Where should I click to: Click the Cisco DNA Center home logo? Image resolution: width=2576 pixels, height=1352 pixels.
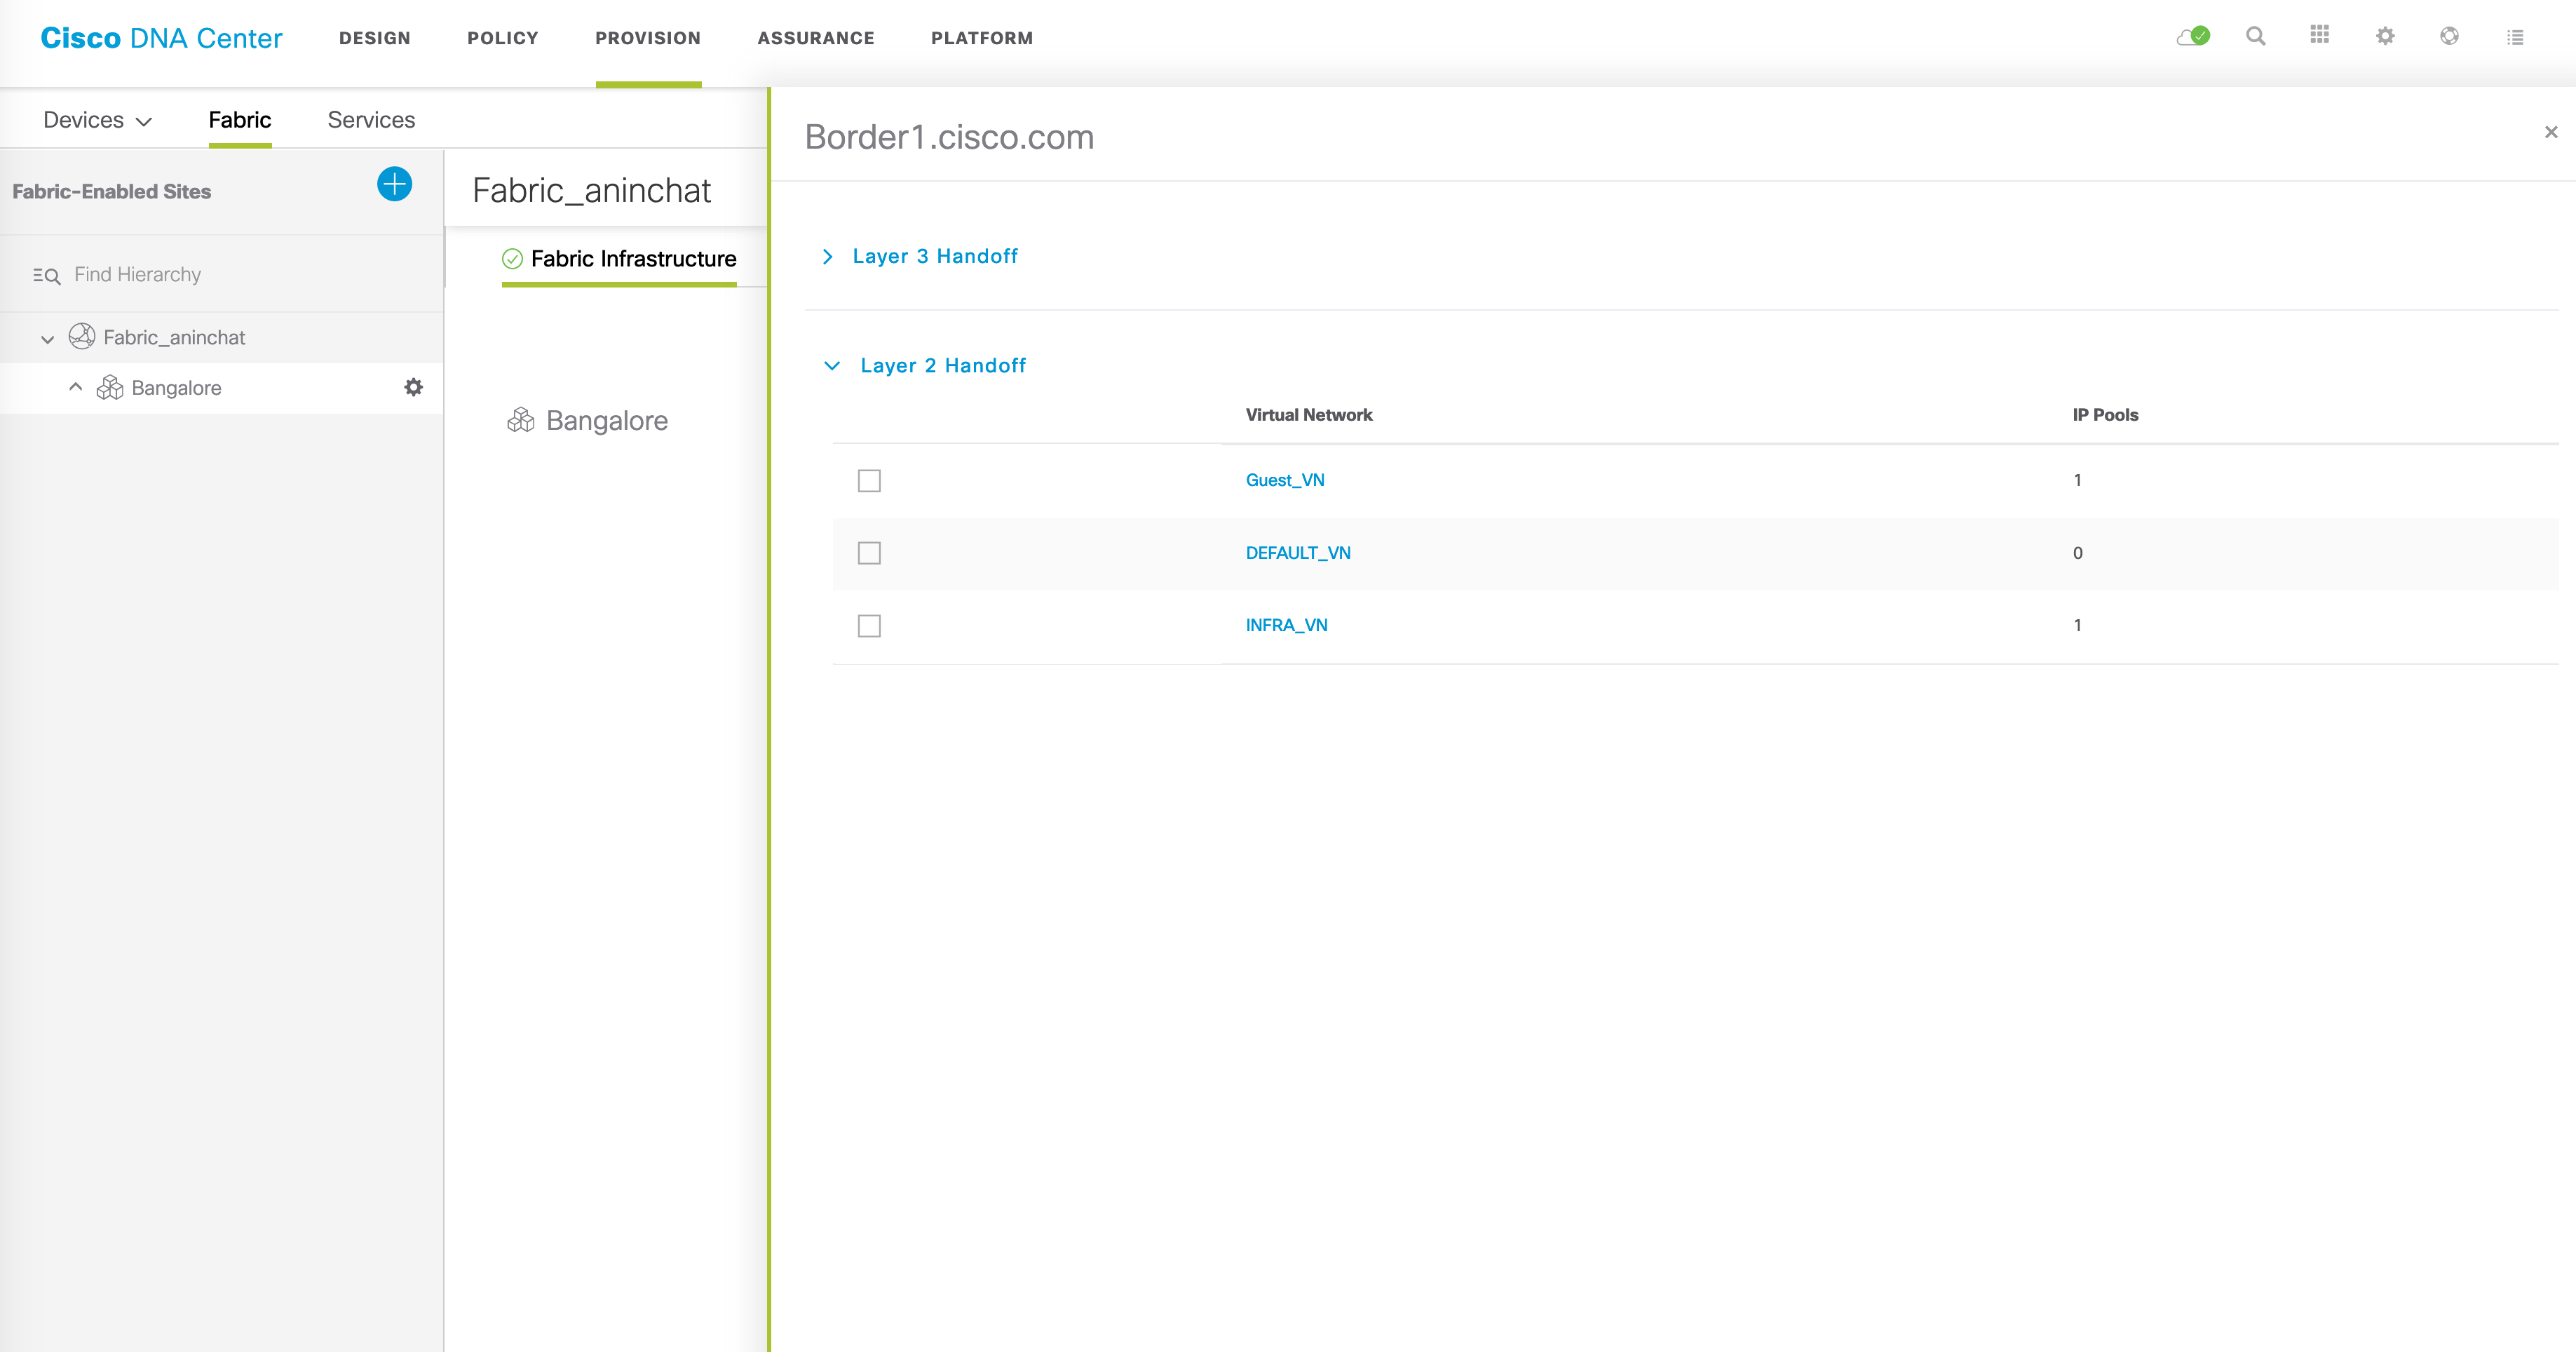point(161,38)
